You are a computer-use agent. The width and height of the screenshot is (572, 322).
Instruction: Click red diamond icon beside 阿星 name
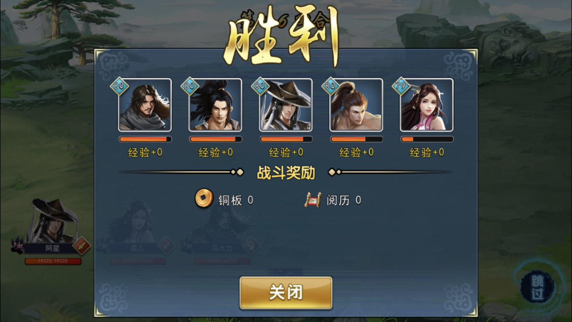[x=81, y=246]
